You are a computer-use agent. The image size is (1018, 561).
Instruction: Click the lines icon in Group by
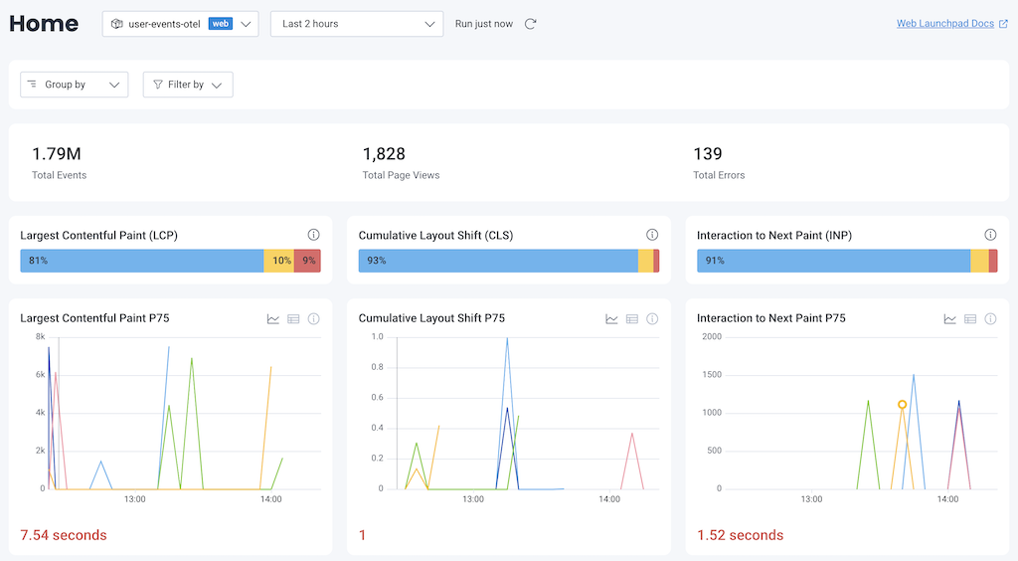(x=32, y=85)
